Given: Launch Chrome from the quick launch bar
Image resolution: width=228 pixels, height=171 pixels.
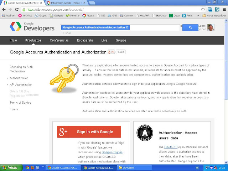Looking at the screenshot, I should (x=27, y=168).
